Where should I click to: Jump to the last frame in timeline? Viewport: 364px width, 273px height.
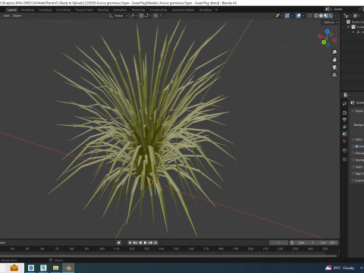pos(155,243)
